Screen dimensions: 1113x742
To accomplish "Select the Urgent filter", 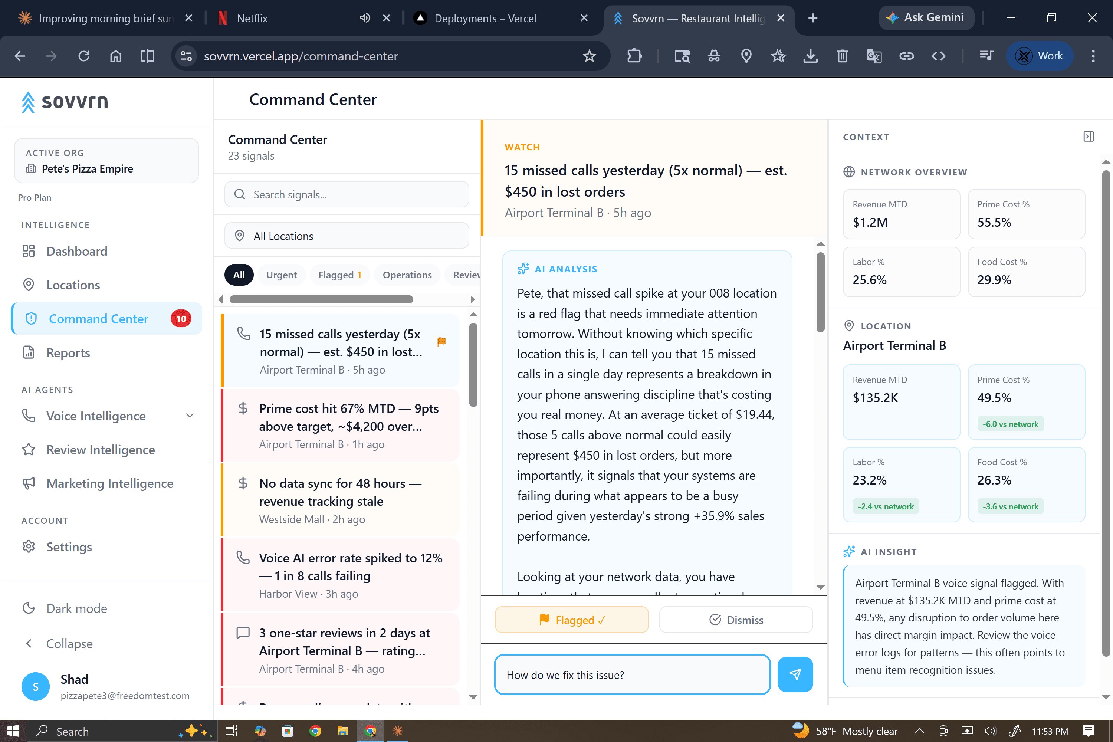I will (x=281, y=275).
